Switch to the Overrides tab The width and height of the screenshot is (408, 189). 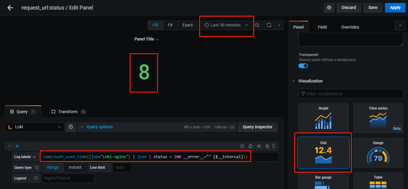coord(350,27)
